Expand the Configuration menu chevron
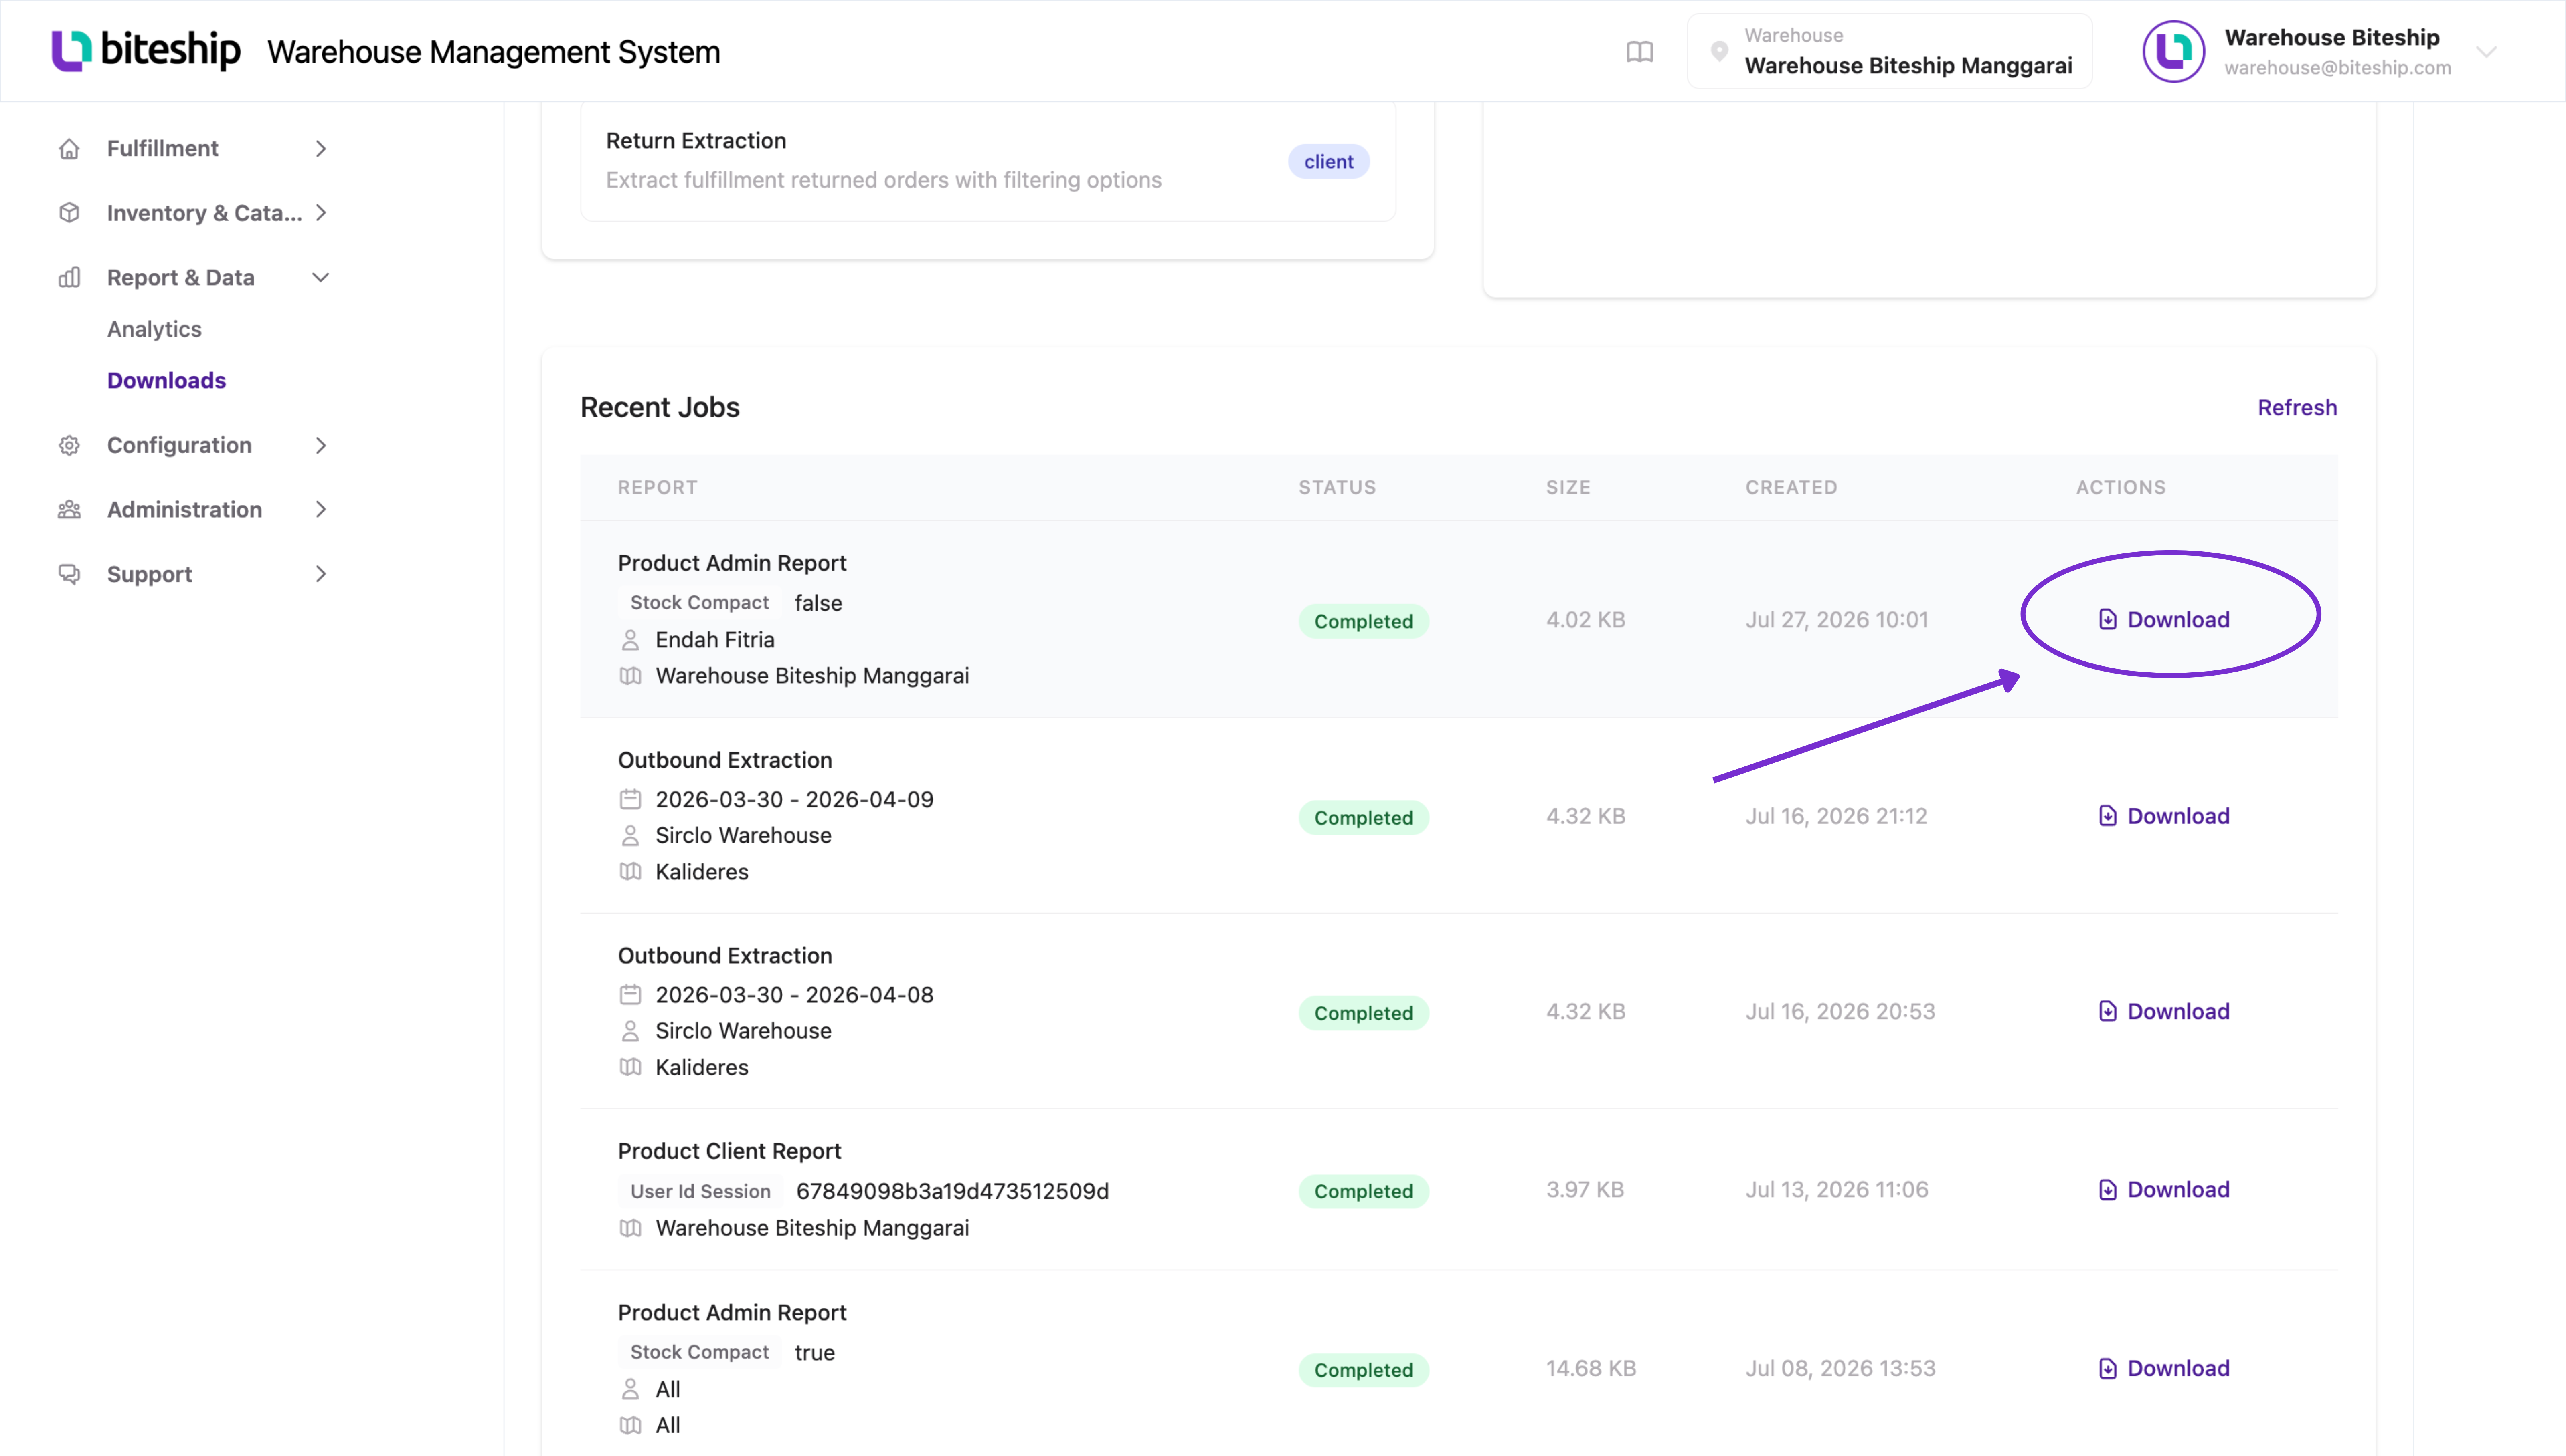Image resolution: width=2566 pixels, height=1456 pixels. click(320, 445)
